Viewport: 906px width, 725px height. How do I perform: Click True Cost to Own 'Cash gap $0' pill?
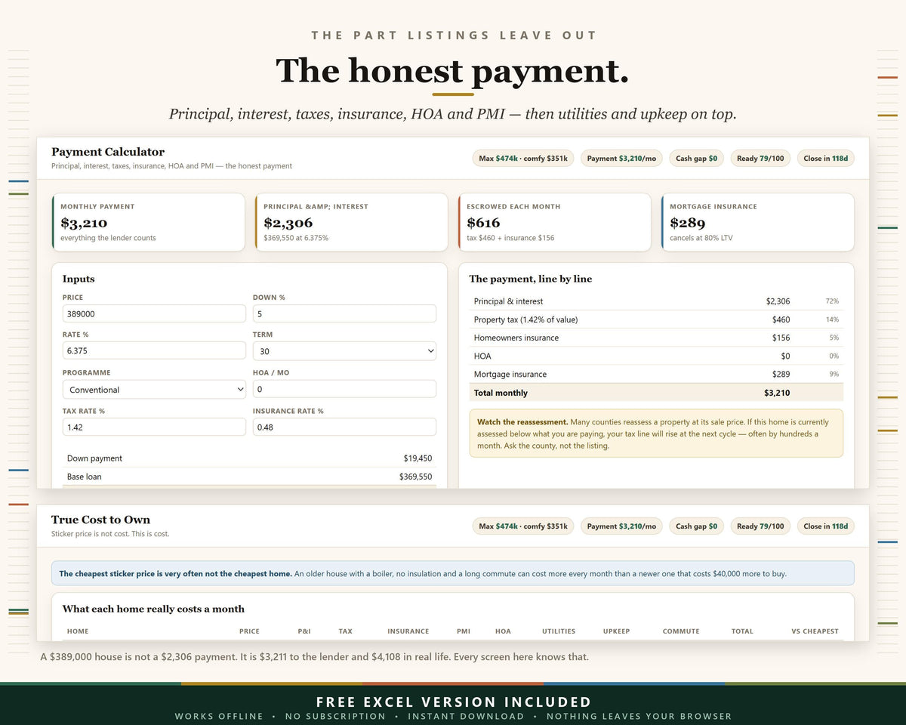696,526
